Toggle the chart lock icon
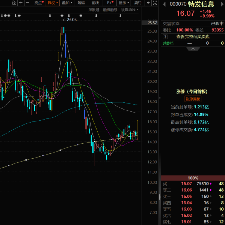This screenshot has height=225, width=225. click(14, 3)
